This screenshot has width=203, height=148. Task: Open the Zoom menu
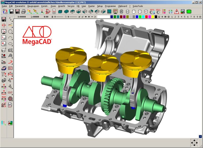[53, 6]
